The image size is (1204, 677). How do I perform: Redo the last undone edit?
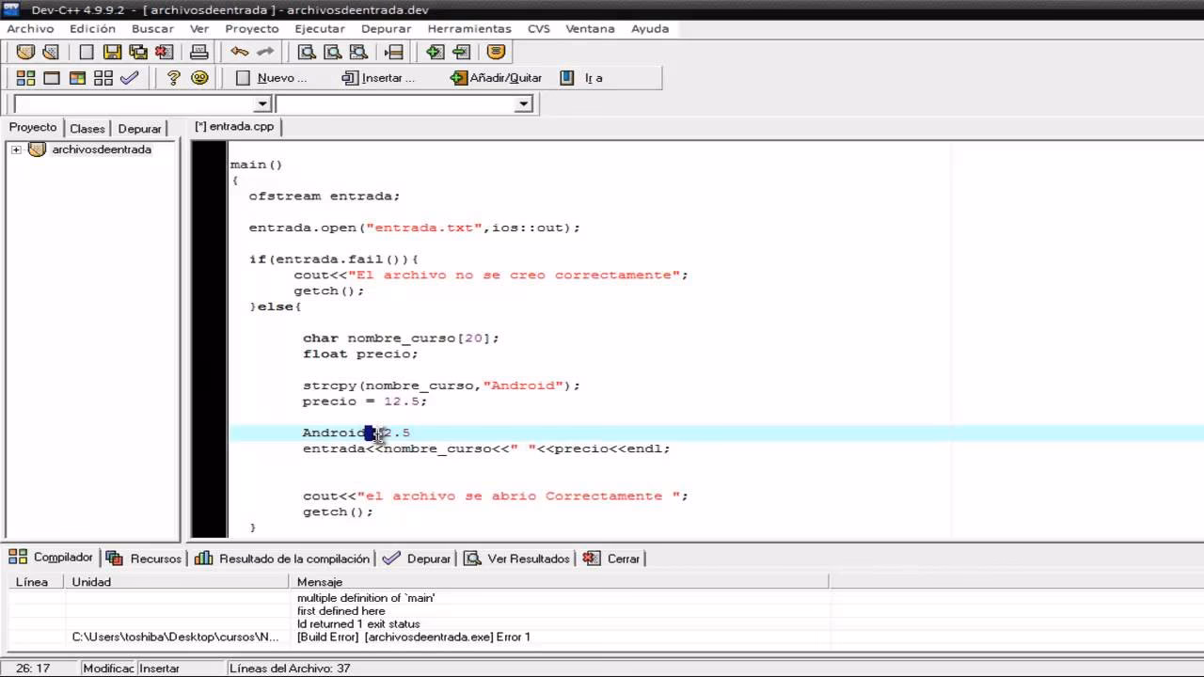pyautogui.click(x=265, y=53)
